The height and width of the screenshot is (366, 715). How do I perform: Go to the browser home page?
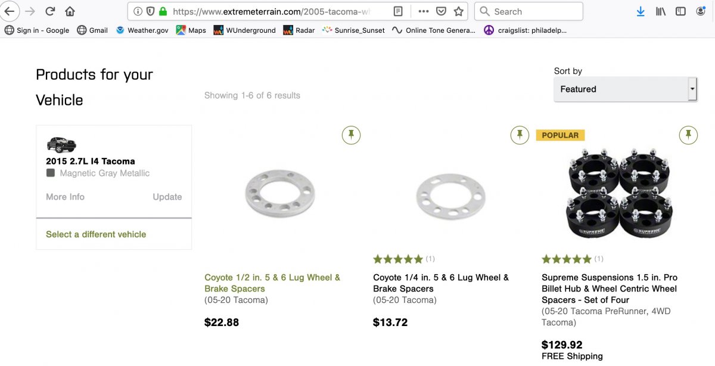tap(70, 11)
